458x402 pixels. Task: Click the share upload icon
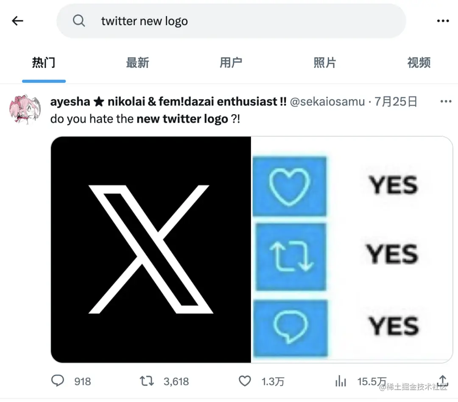coord(443,380)
